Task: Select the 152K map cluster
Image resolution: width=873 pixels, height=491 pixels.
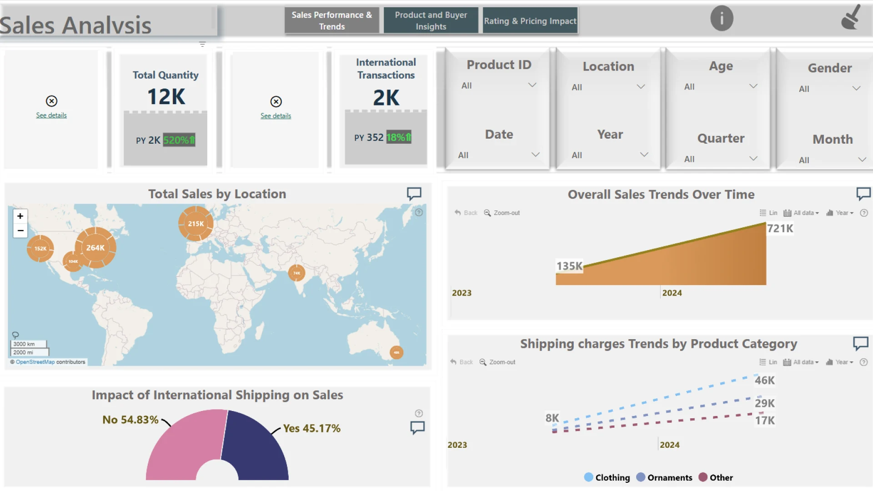Action: (40, 249)
